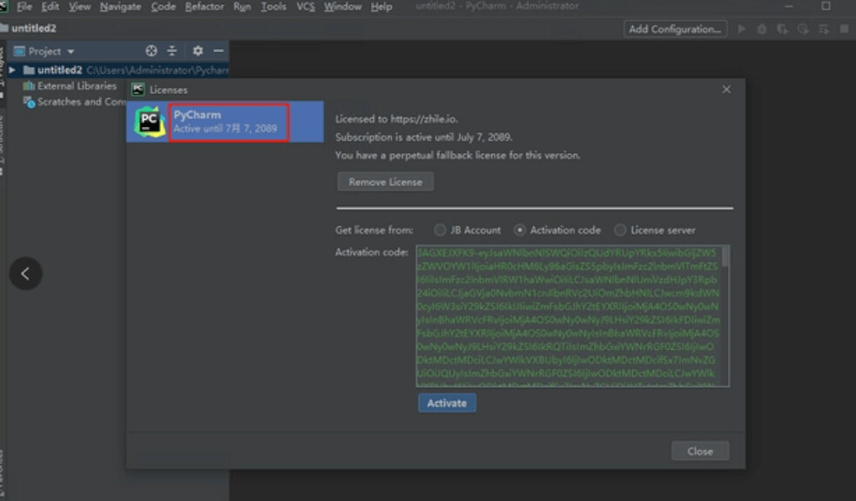This screenshot has height=501, width=856.
Task: Open Project panel settings gear
Action: [198, 50]
